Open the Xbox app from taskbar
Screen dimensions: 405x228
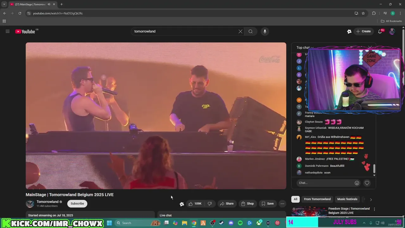pos(259,223)
